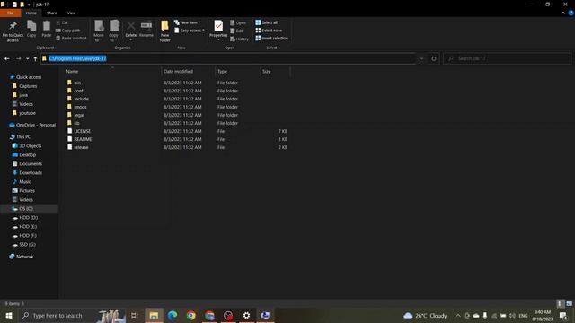Open Quick access in navigation pane

point(28,77)
